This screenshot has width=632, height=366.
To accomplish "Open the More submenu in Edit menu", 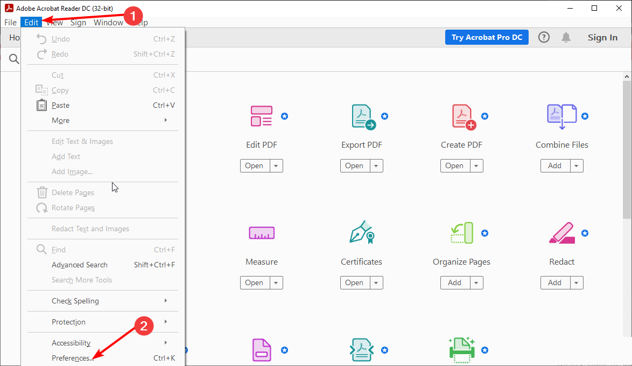I will (x=103, y=120).
